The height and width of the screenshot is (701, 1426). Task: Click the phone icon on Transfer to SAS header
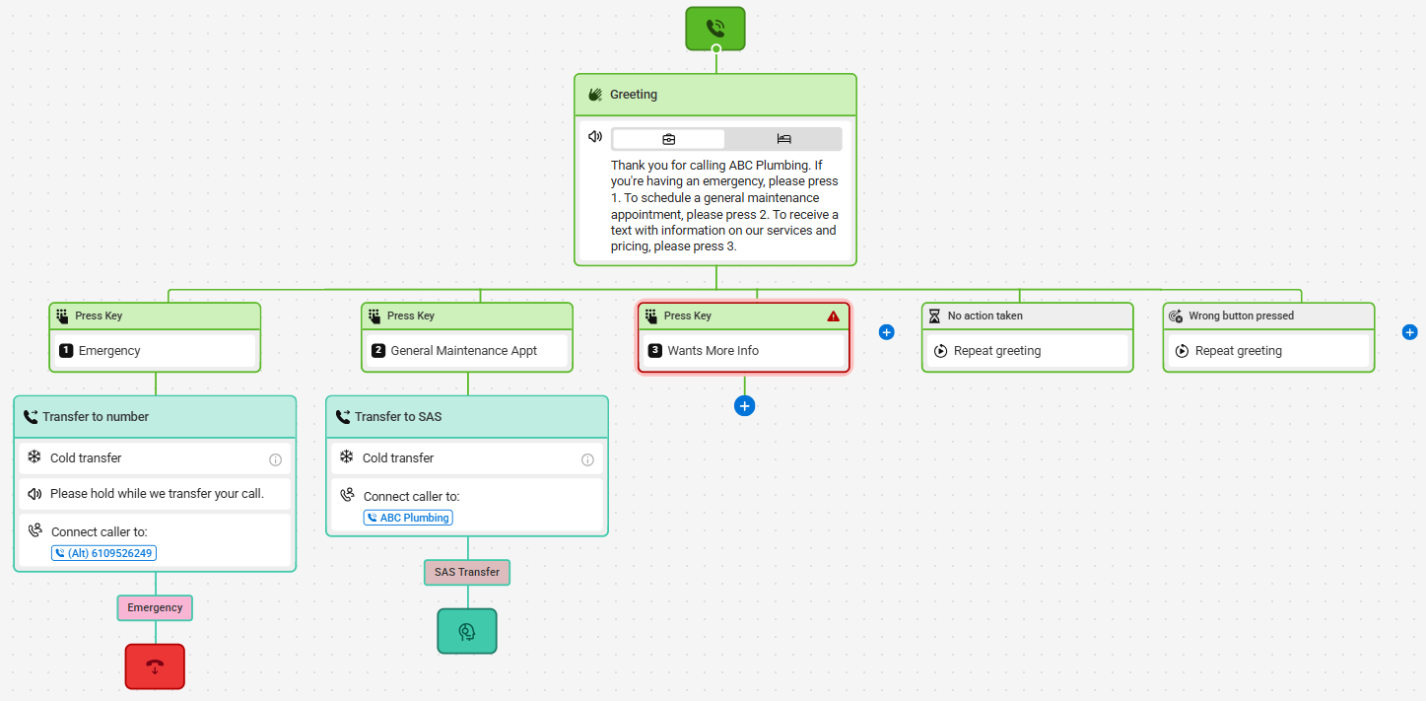click(343, 417)
